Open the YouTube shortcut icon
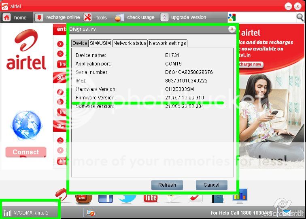306x219 pixels. click(151, 198)
